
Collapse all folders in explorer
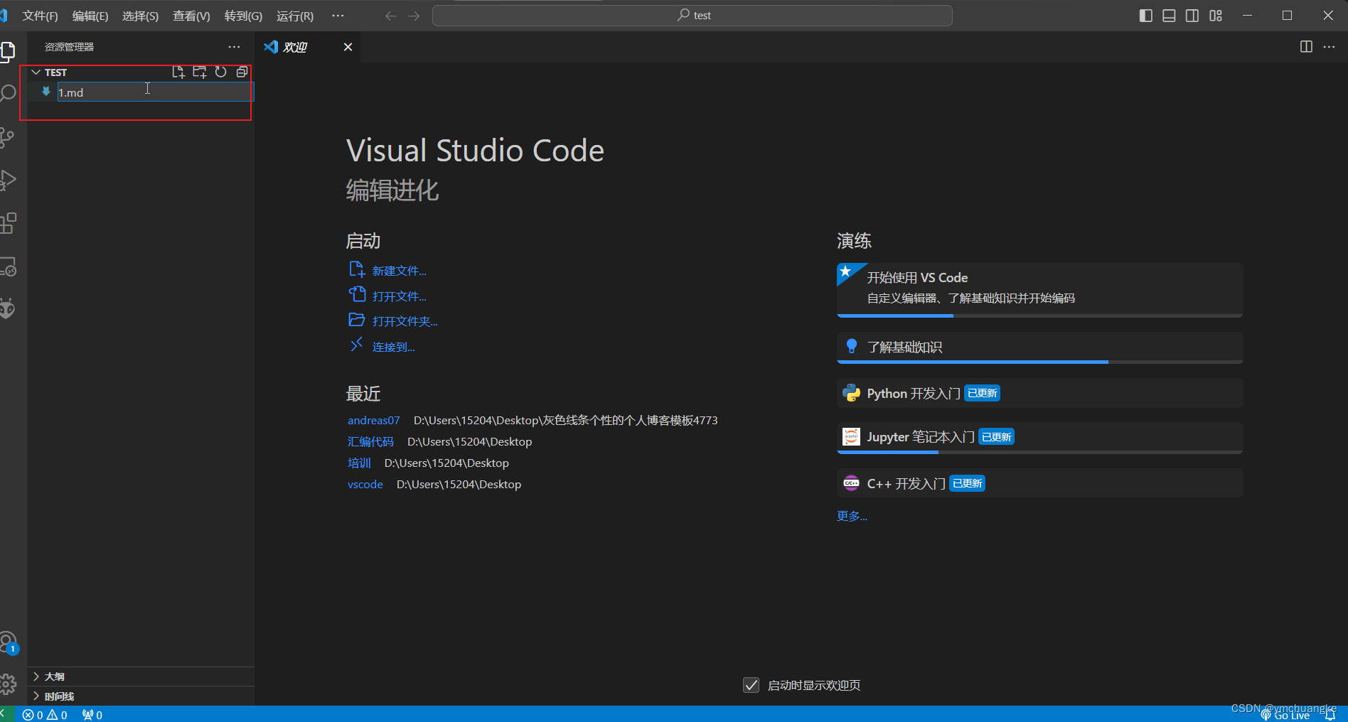click(x=242, y=72)
